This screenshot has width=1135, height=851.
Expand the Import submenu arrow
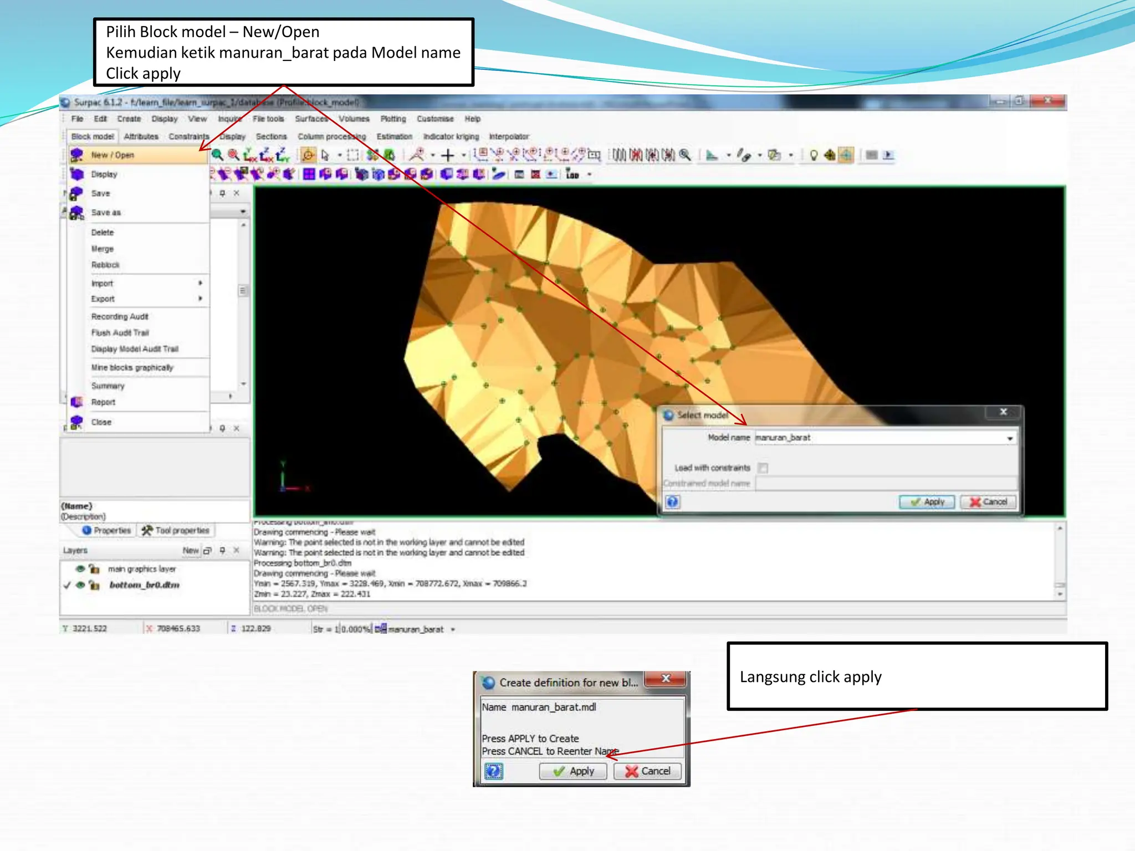pos(200,283)
